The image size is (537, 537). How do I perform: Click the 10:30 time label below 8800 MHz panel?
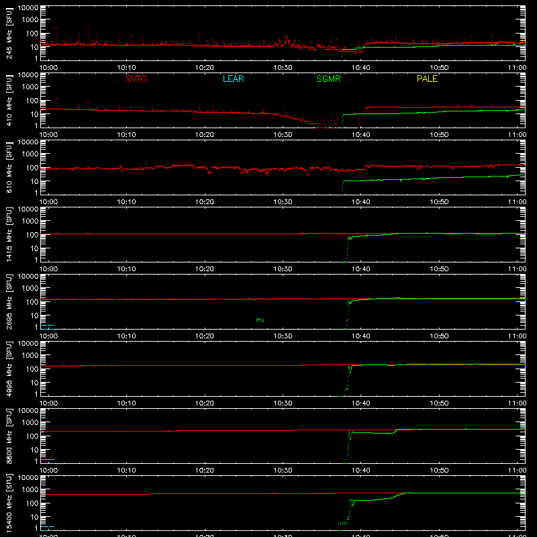[x=283, y=471]
